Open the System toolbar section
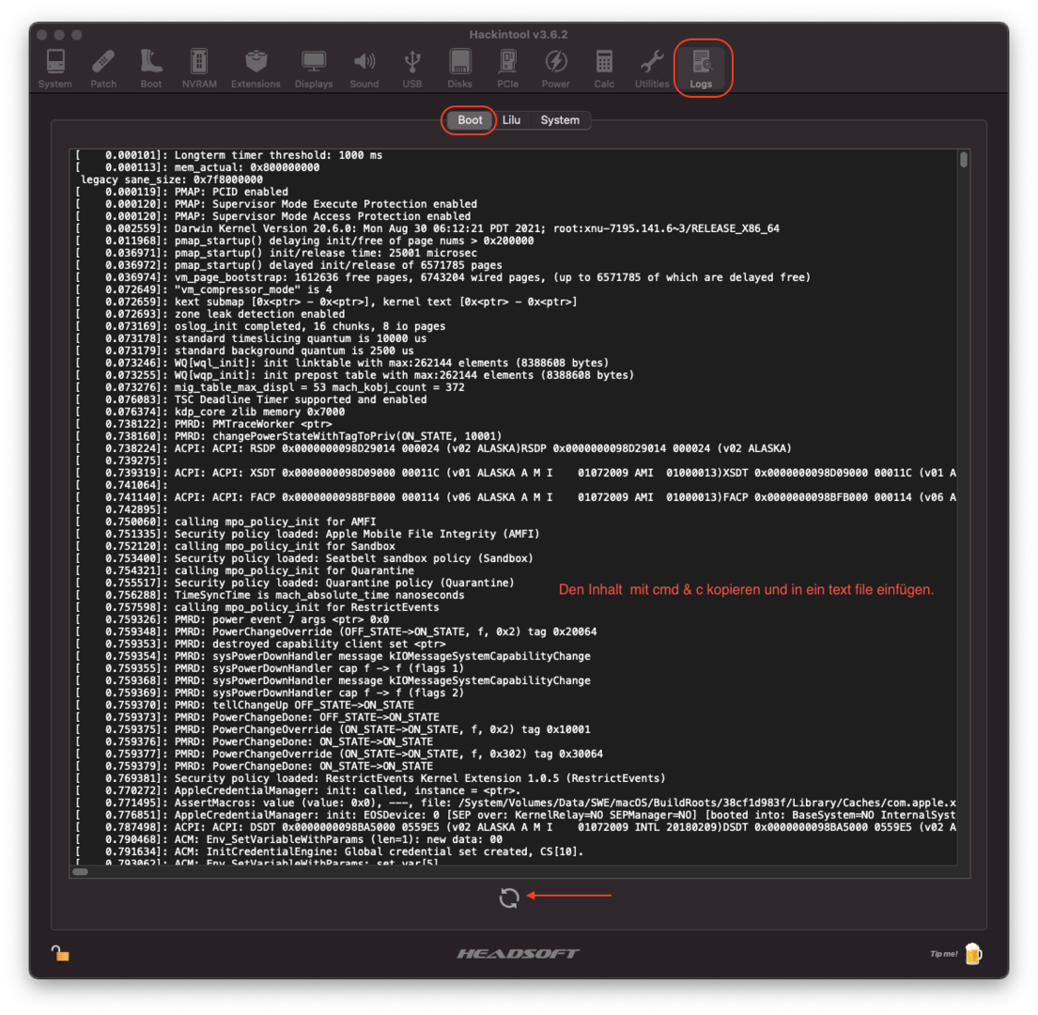Image resolution: width=1038 pixels, height=1015 pixels. click(54, 69)
